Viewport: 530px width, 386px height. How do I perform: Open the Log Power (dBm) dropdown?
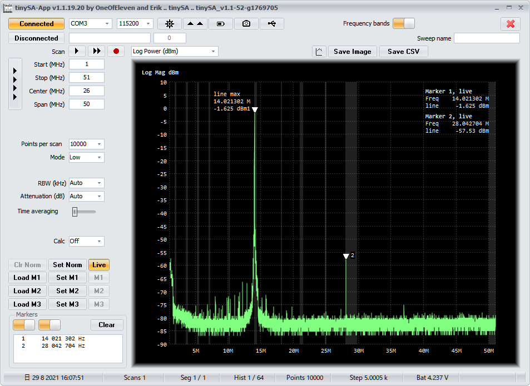(175, 51)
